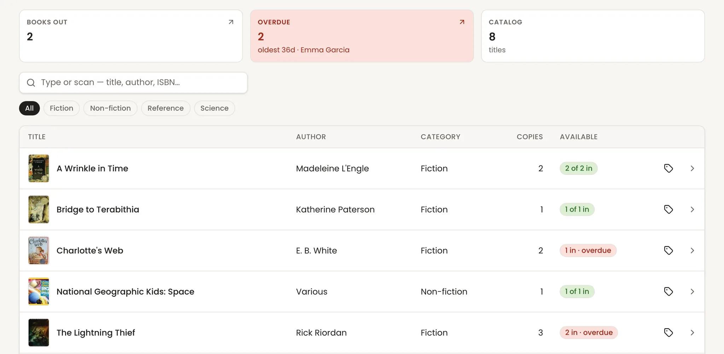Expand Charlotte's Web row chevron
The image size is (724, 354).
point(692,250)
